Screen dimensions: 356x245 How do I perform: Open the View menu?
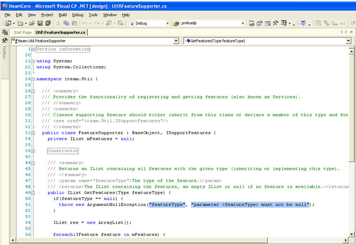tap(31, 15)
